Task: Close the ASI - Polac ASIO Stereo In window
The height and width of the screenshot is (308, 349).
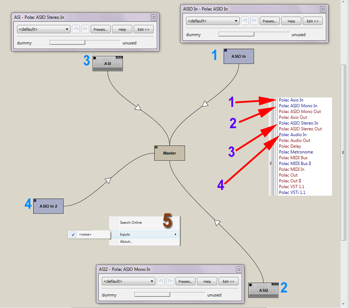Action: [x=154, y=17]
